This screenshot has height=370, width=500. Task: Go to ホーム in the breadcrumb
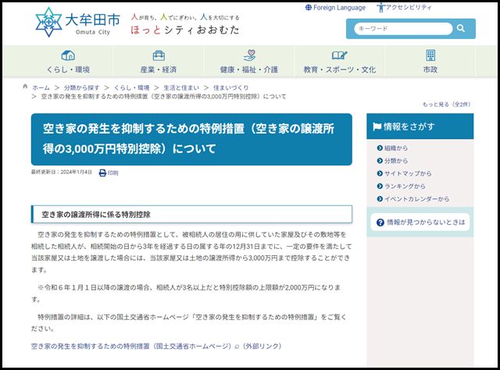[41, 87]
